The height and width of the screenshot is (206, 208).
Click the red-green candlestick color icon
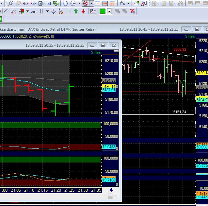22,11
